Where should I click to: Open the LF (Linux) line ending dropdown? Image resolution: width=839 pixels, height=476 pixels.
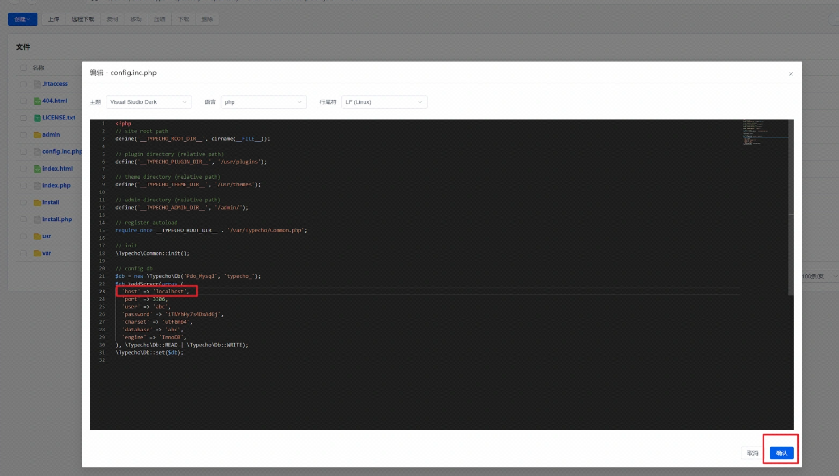pyautogui.click(x=383, y=102)
